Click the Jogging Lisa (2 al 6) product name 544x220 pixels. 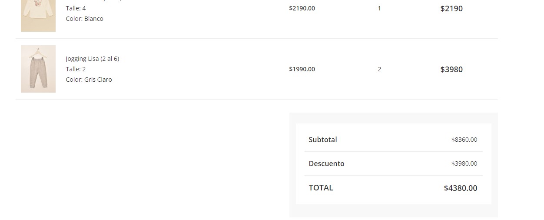point(92,59)
